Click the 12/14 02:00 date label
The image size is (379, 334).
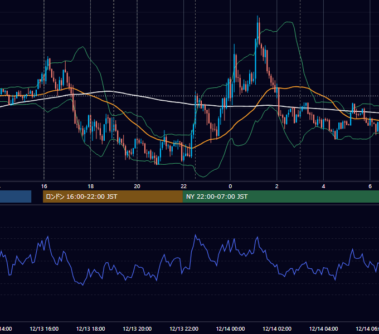(x=277, y=328)
